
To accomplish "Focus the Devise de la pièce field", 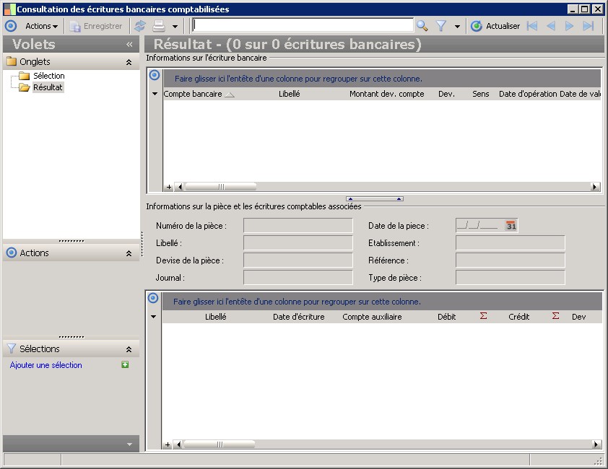I will click(x=298, y=260).
